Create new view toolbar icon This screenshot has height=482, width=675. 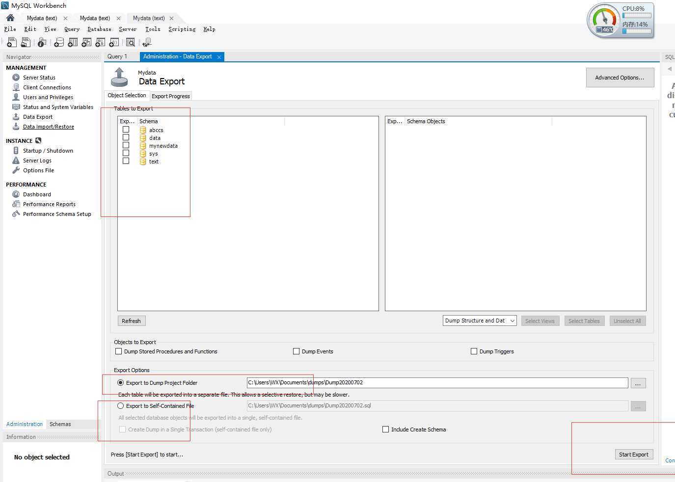point(86,43)
